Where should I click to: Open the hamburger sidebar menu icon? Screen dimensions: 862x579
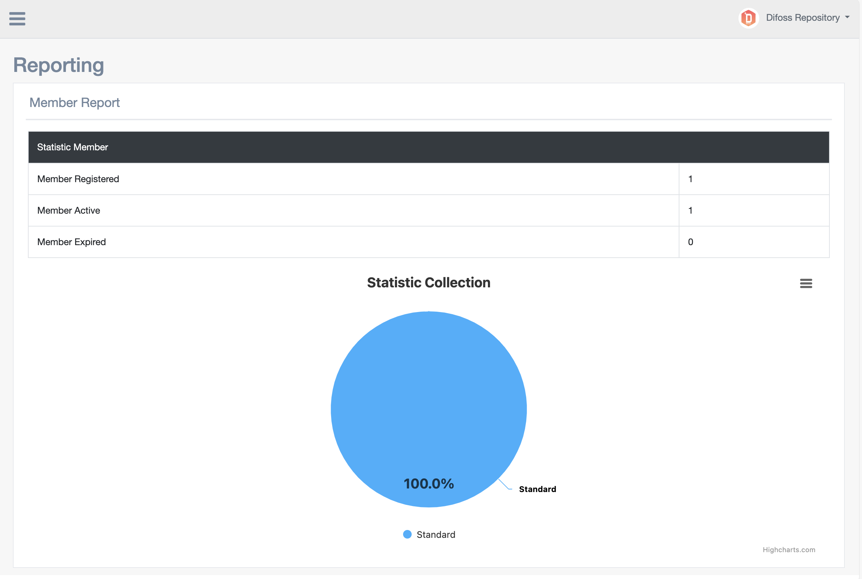point(17,19)
